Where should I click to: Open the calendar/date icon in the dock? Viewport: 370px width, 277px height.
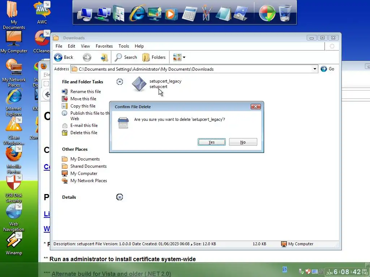click(x=241, y=14)
